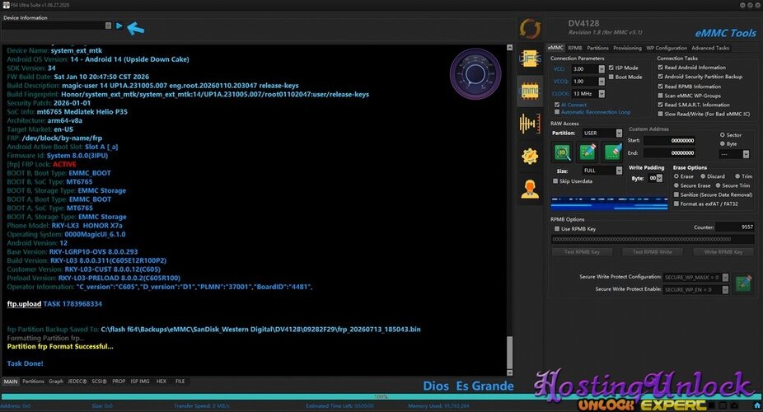Switch to the Provisioning tab
Viewport: 763px width, 412px height.
coord(627,48)
